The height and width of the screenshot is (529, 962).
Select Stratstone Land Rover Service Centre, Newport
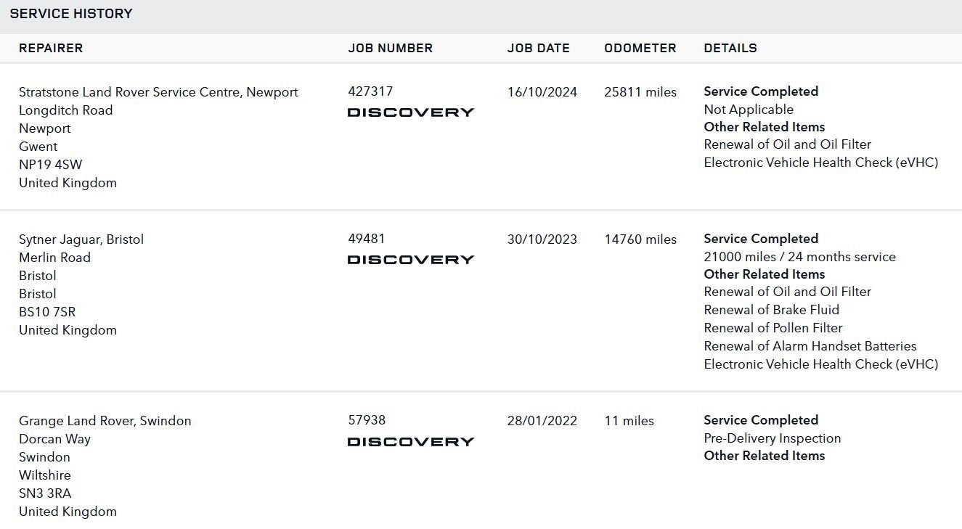coord(158,92)
